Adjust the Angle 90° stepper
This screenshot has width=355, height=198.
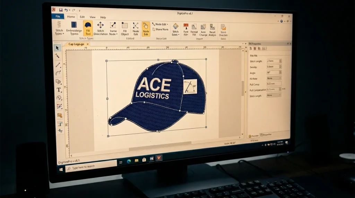pyautogui.click(x=280, y=72)
